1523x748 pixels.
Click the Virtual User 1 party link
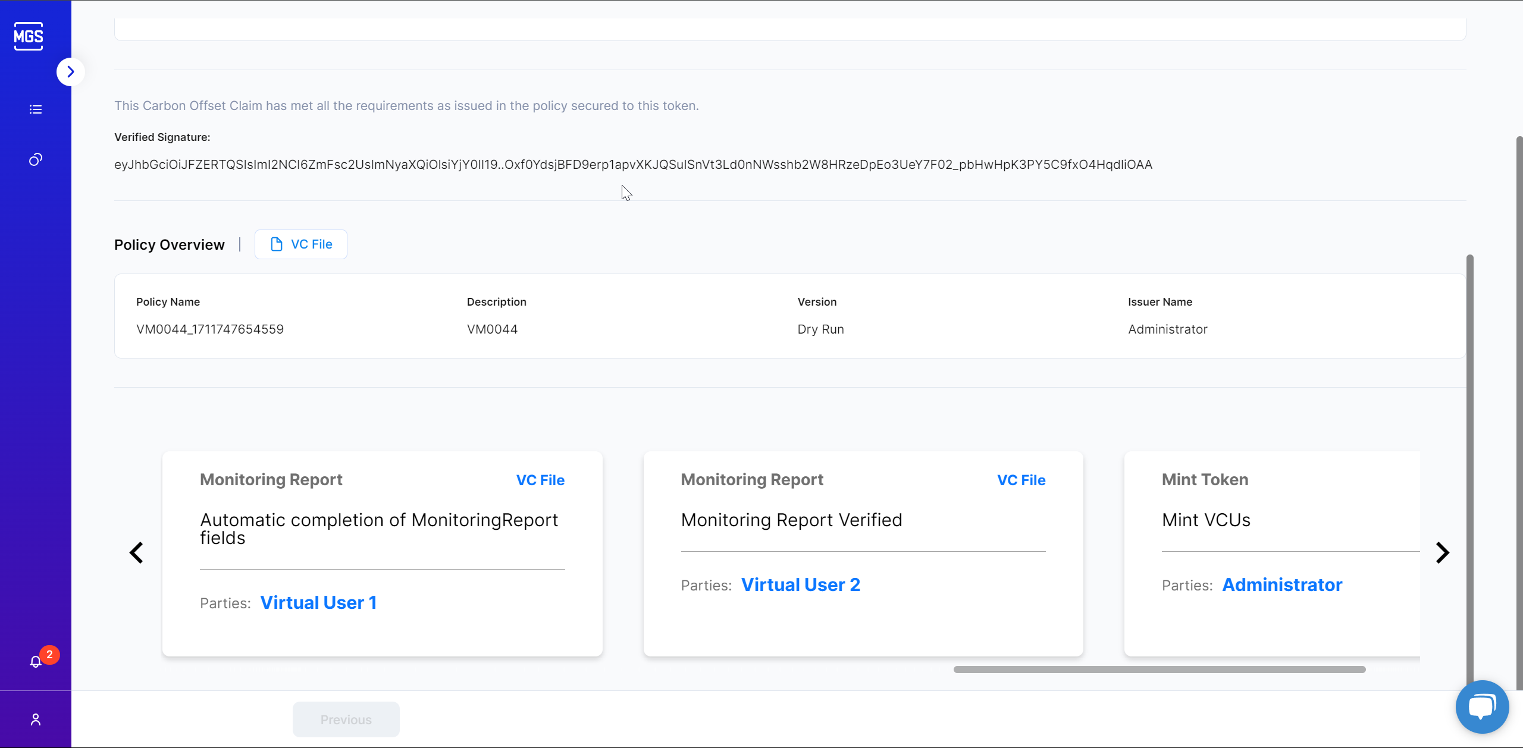tap(318, 603)
